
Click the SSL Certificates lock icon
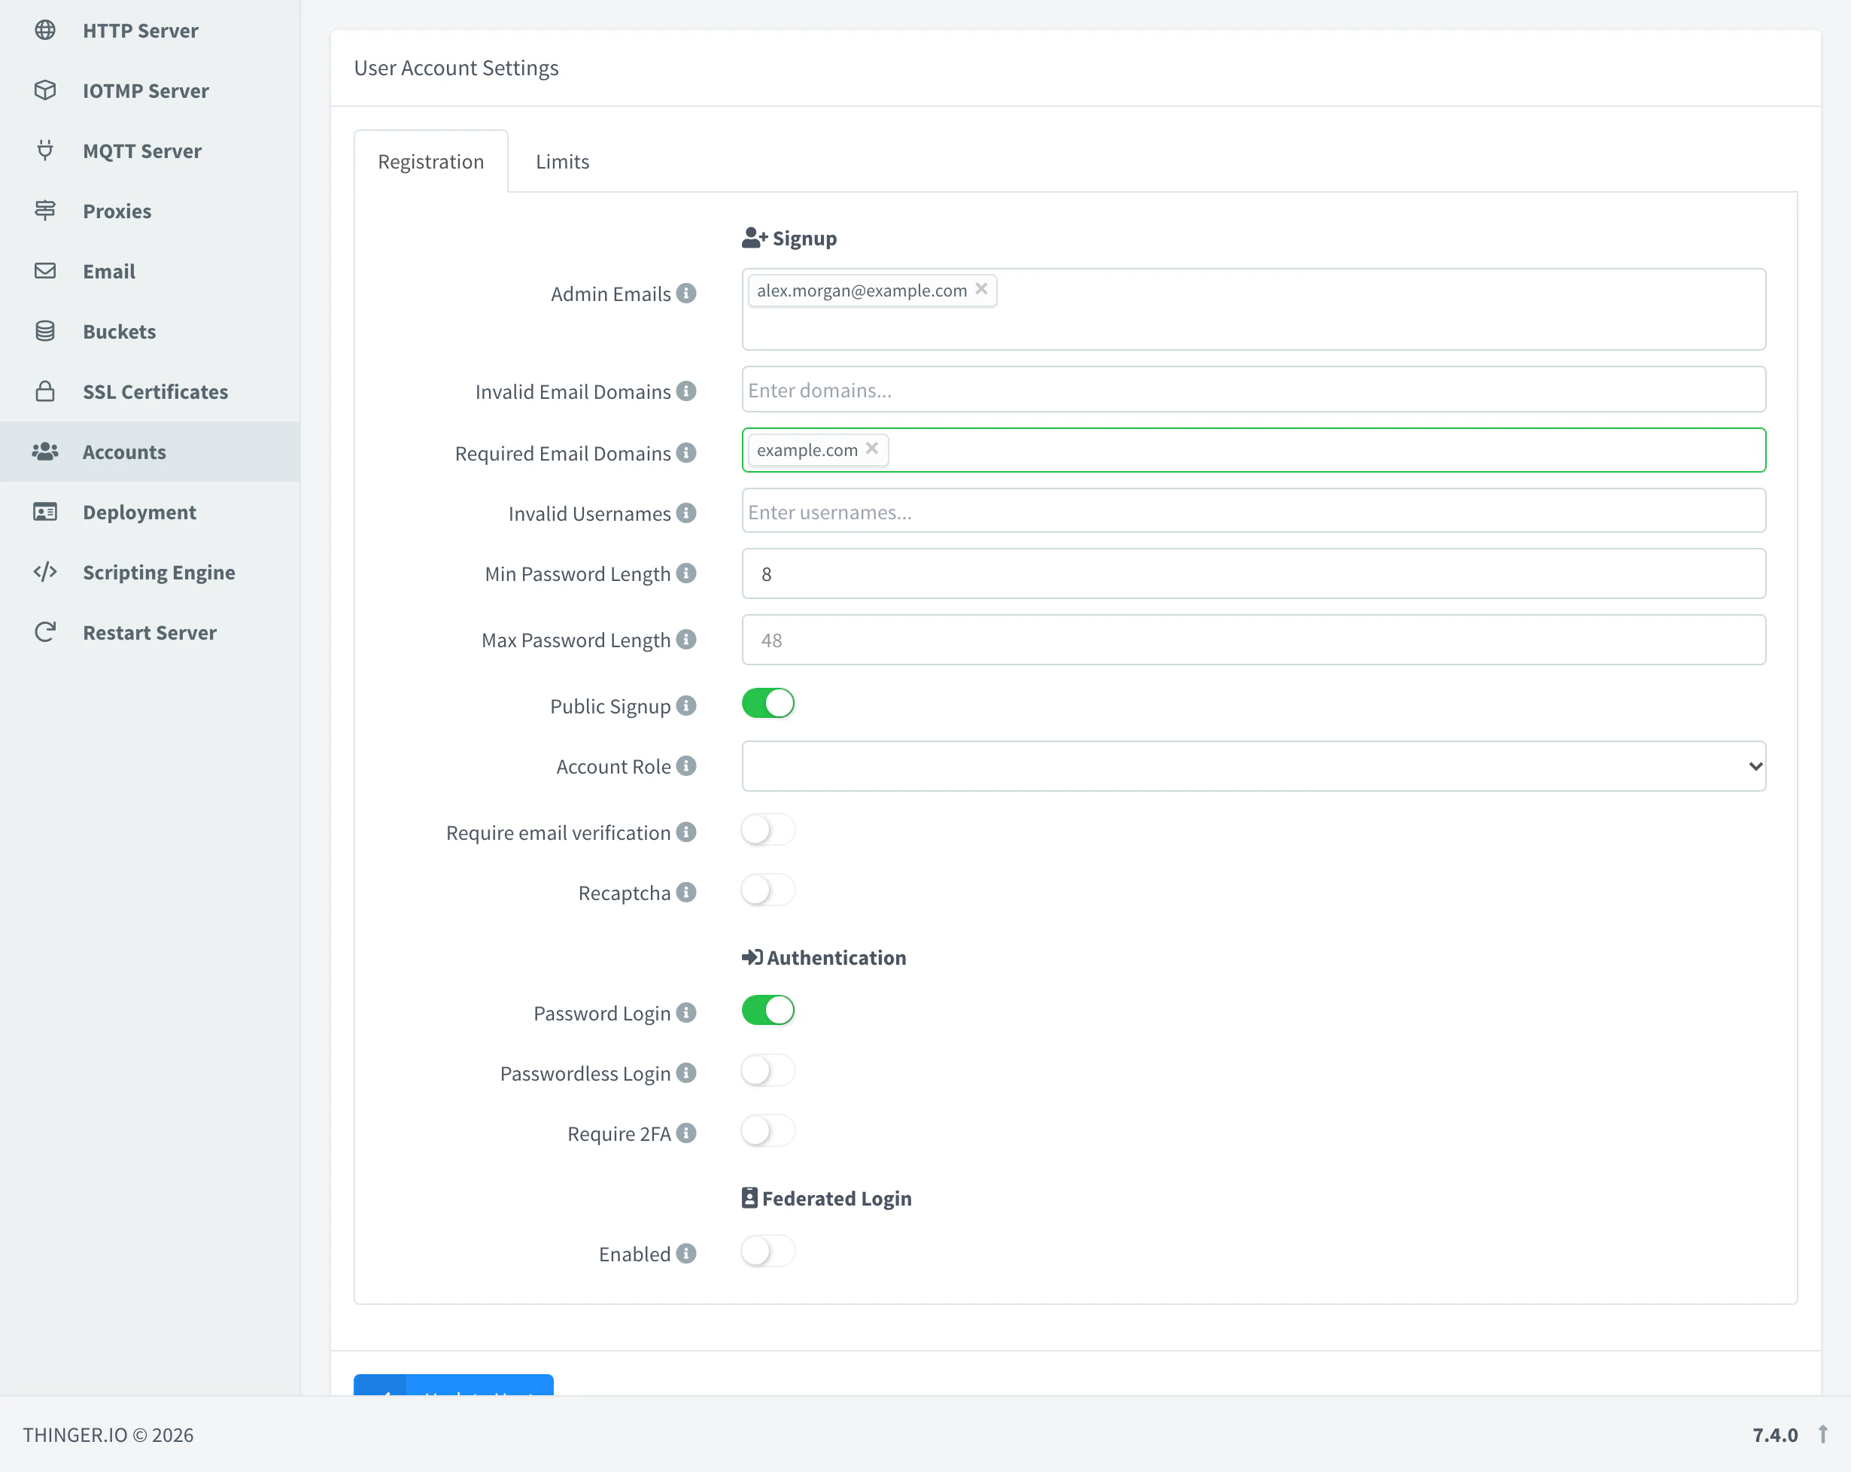click(x=45, y=391)
